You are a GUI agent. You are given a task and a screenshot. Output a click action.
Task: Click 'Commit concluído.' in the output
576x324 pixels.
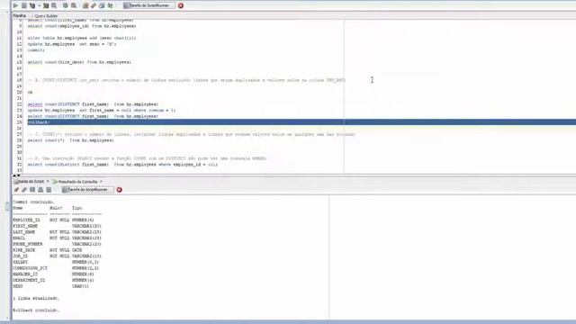(33, 202)
